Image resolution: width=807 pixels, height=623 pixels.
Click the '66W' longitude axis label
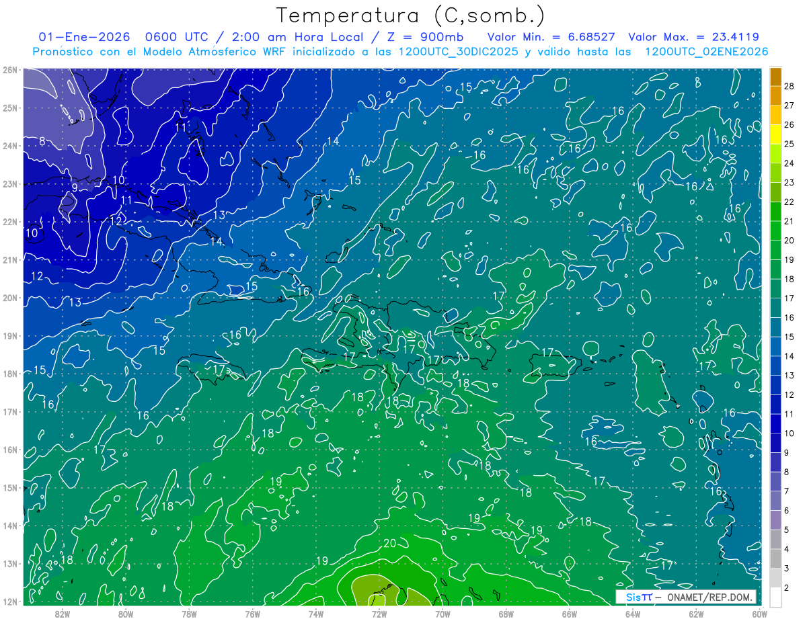570,614
